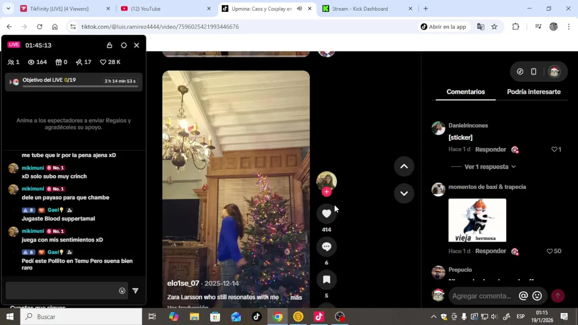Open Chrome menu three dots
The width and height of the screenshot is (578, 325).
pos(569,27)
